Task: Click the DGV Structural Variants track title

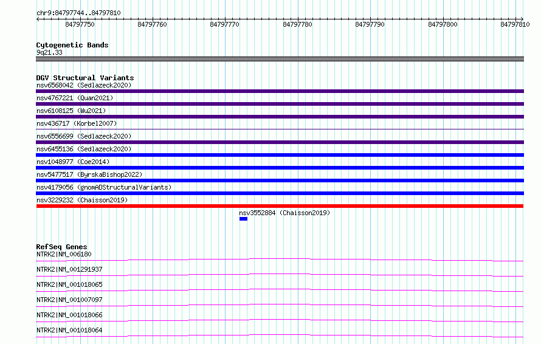Action: 85,78
